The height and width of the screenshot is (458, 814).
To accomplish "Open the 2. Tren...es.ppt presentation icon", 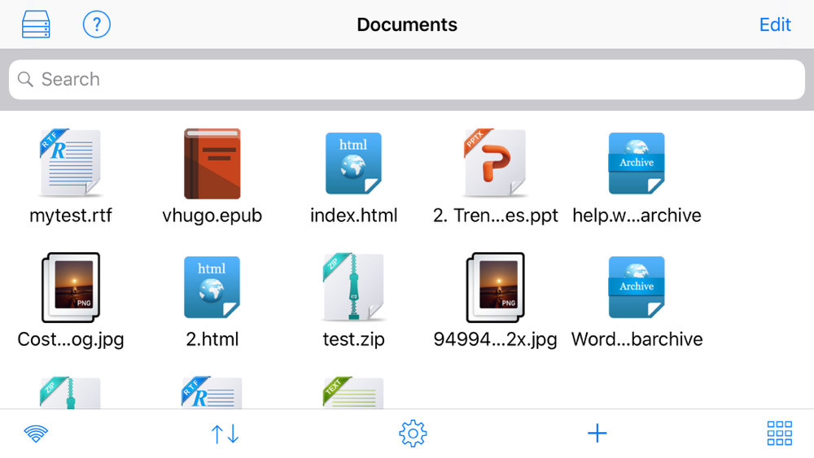I will 495,163.
